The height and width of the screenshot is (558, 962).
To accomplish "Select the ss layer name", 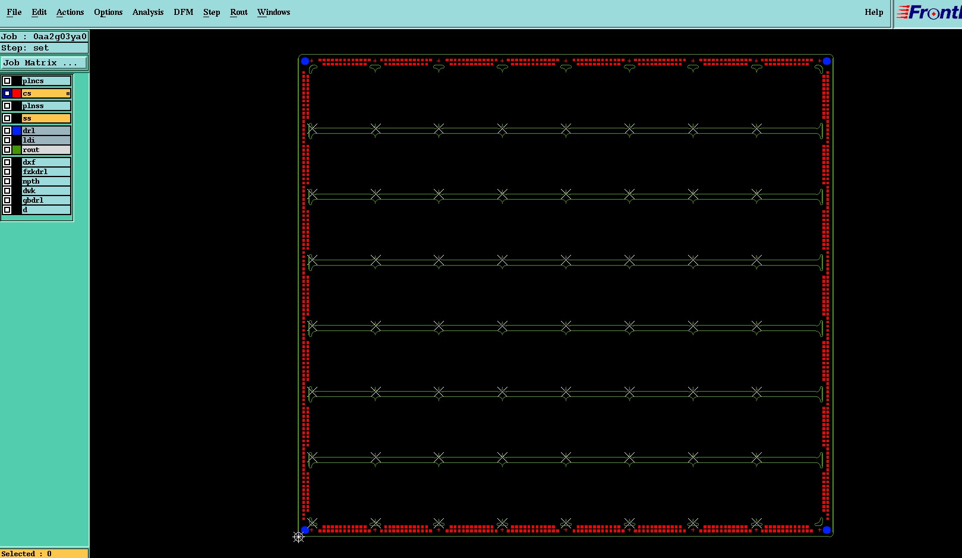I will 46,118.
